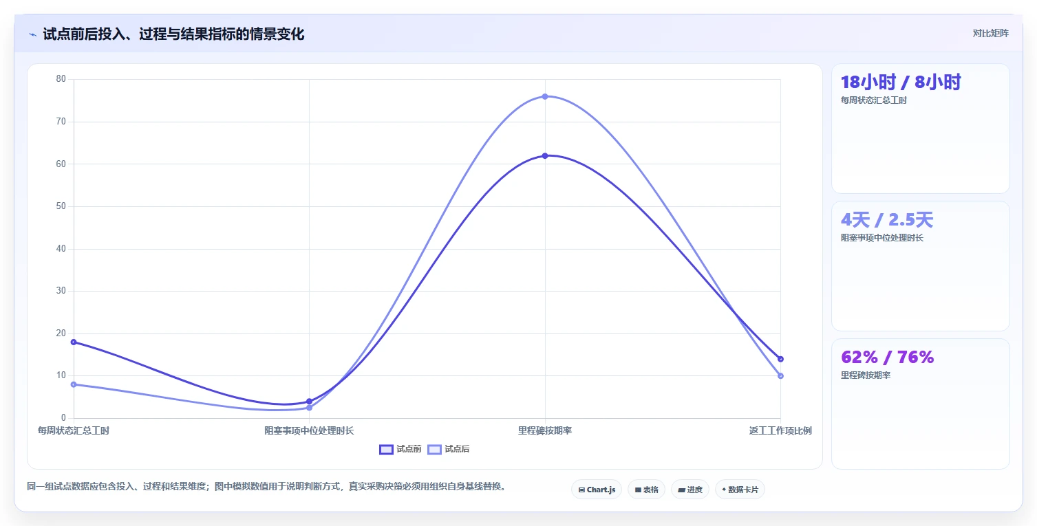This screenshot has width=1037, height=526.
Task: Select the 试点后 point on 阻塞事项中位处理时长
Action: (x=309, y=408)
